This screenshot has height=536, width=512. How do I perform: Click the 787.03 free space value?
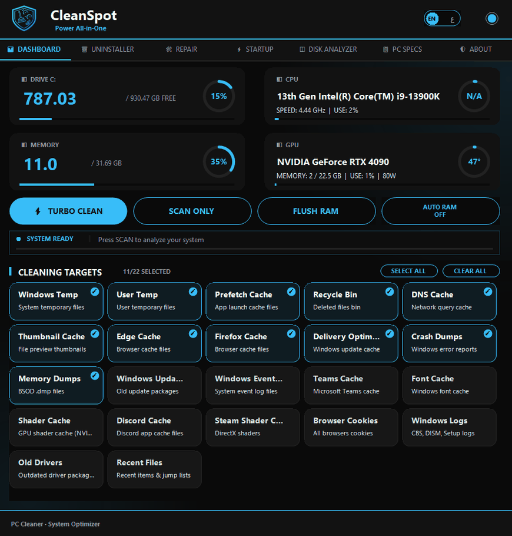pyautogui.click(x=50, y=99)
